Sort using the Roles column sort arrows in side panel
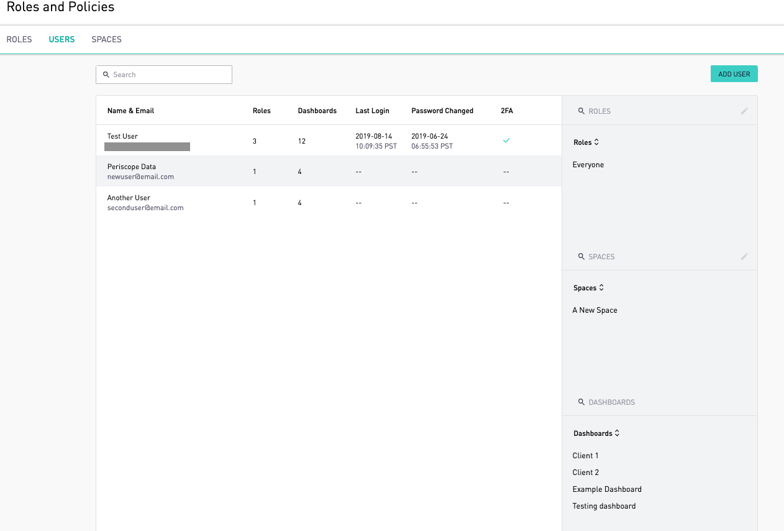 click(596, 142)
